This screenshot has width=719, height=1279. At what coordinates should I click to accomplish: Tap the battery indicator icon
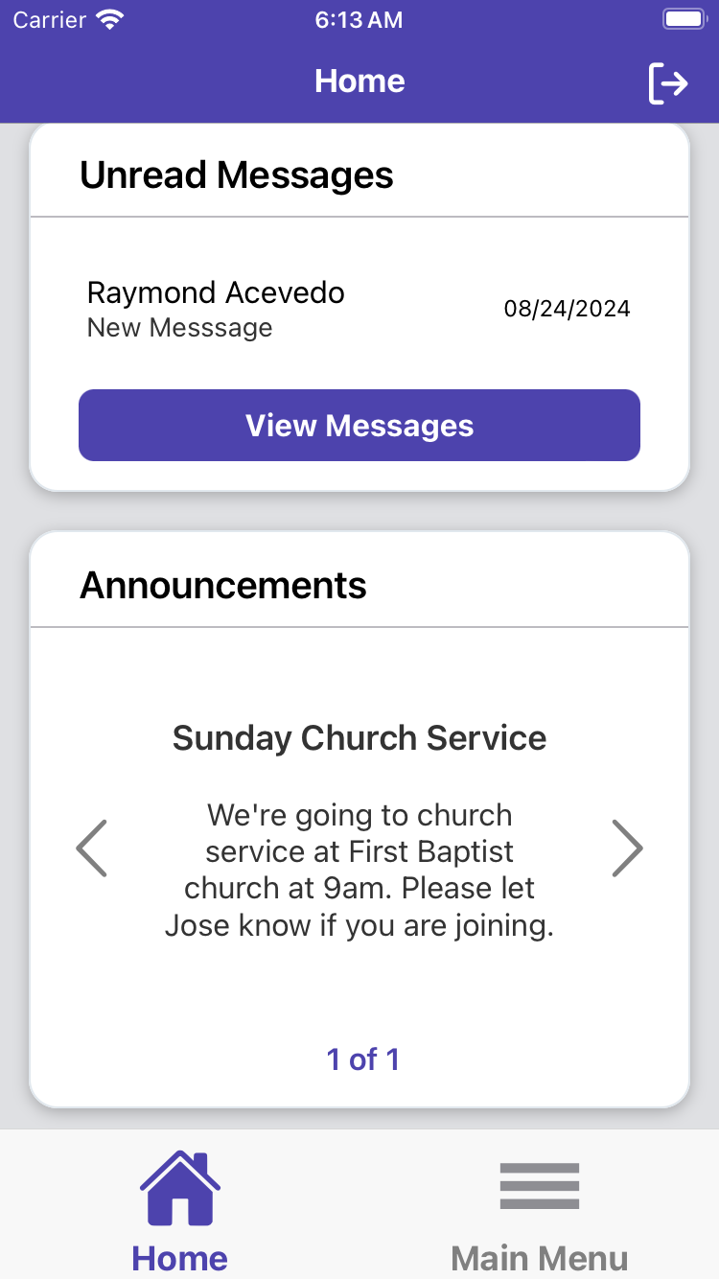point(684,20)
